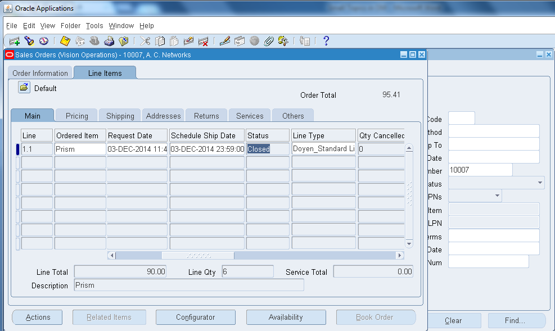Click Clear button in the background Find window

tap(454, 320)
